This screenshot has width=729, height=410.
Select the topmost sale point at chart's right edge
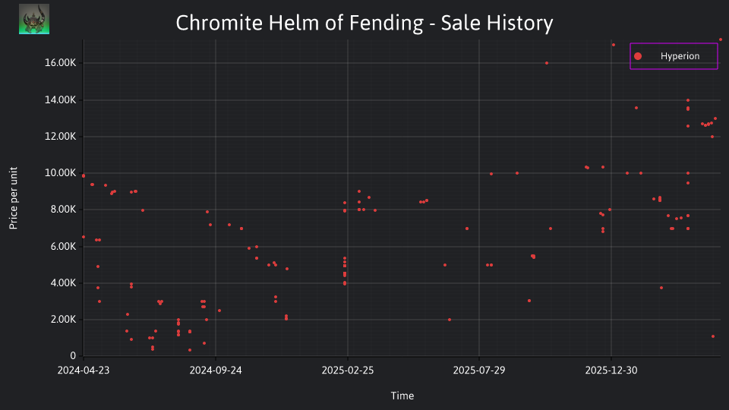[721, 39]
